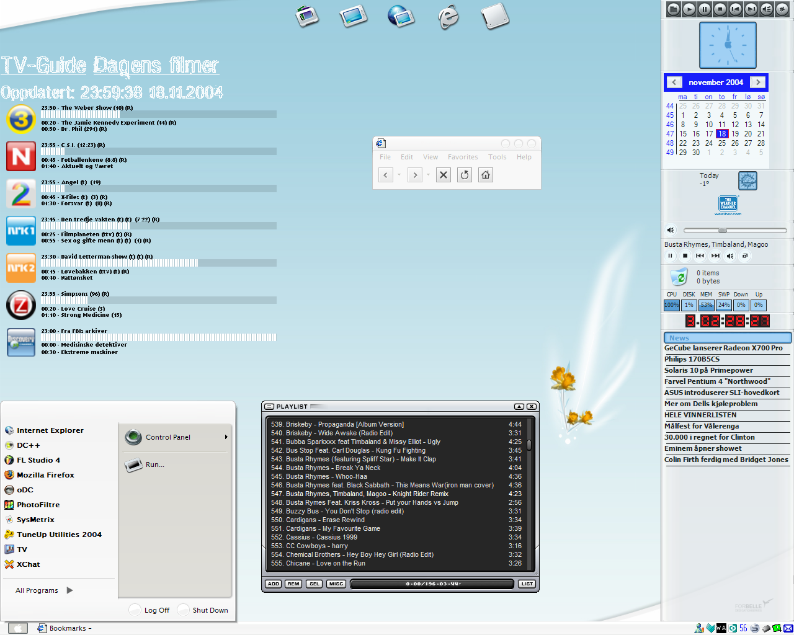Click LIST button in playlist
The width and height of the screenshot is (794, 635).
[x=527, y=584]
